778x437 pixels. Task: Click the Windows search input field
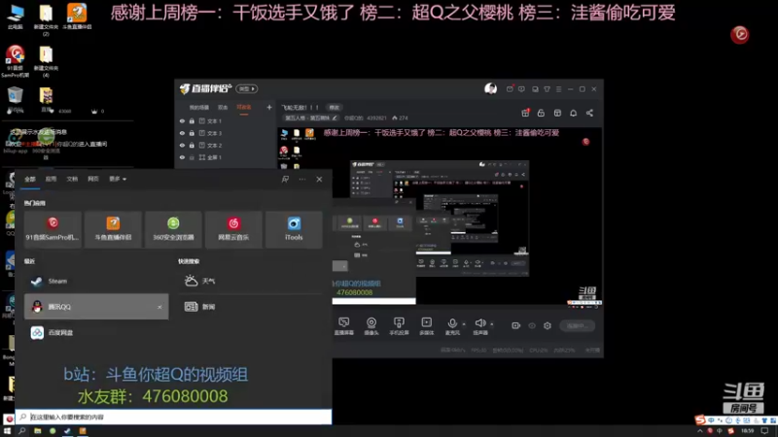[x=173, y=418]
